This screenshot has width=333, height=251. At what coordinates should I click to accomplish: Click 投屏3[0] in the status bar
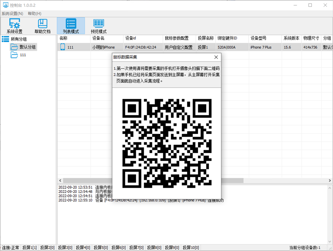point(65,248)
